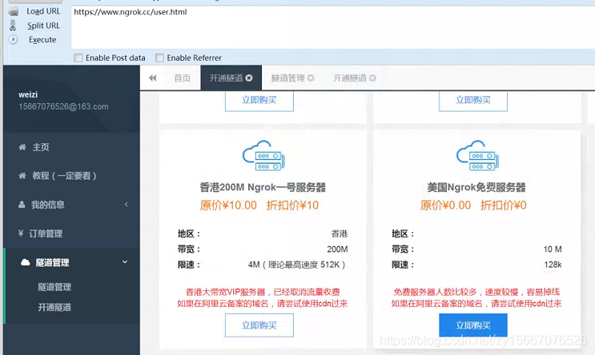Click the double-arrow tabs back icon
This screenshot has width=595, height=355.
pos(152,78)
